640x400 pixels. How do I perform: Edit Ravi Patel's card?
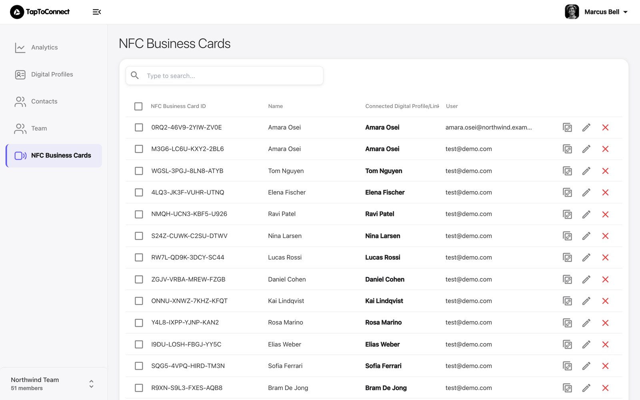click(586, 214)
